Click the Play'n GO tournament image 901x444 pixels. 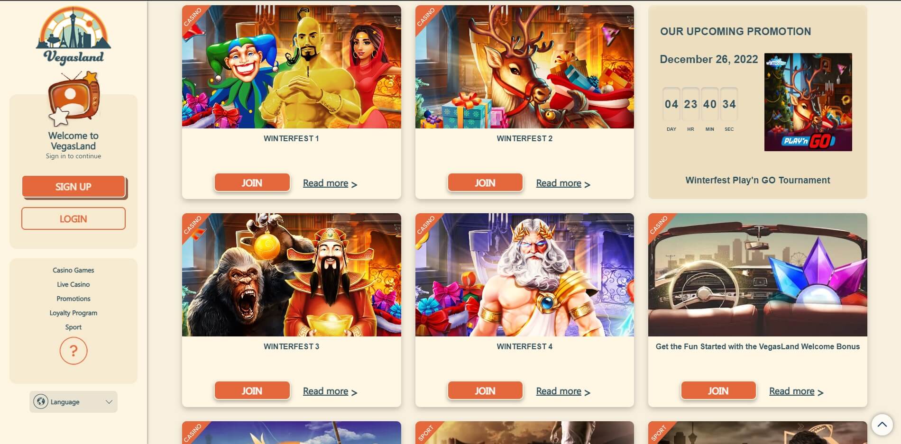(x=808, y=102)
